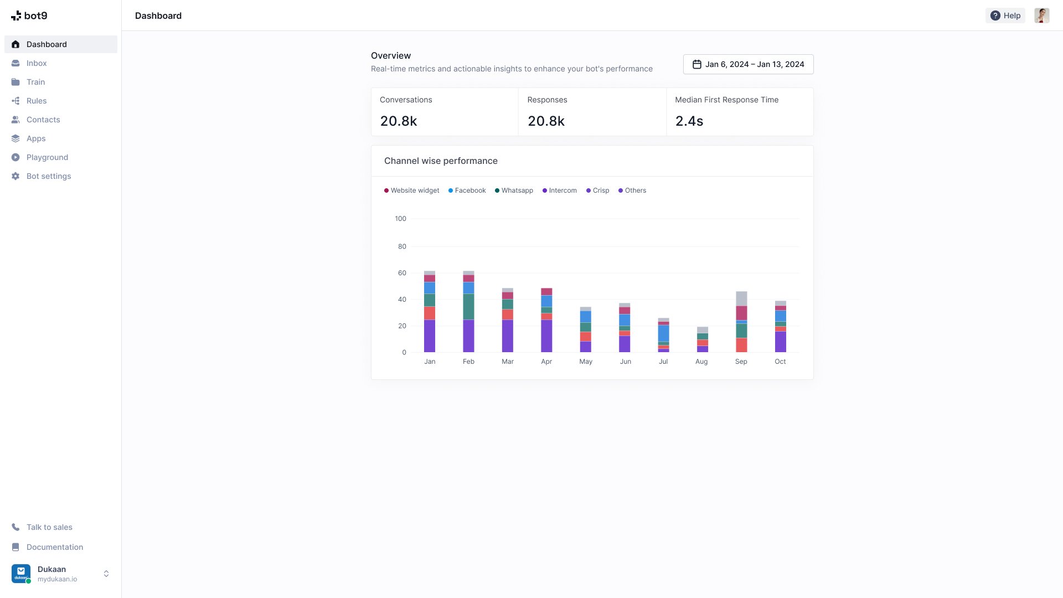Open Bot settings via the gear icon
Image resolution: width=1063 pixels, height=598 pixels.
pos(16,176)
